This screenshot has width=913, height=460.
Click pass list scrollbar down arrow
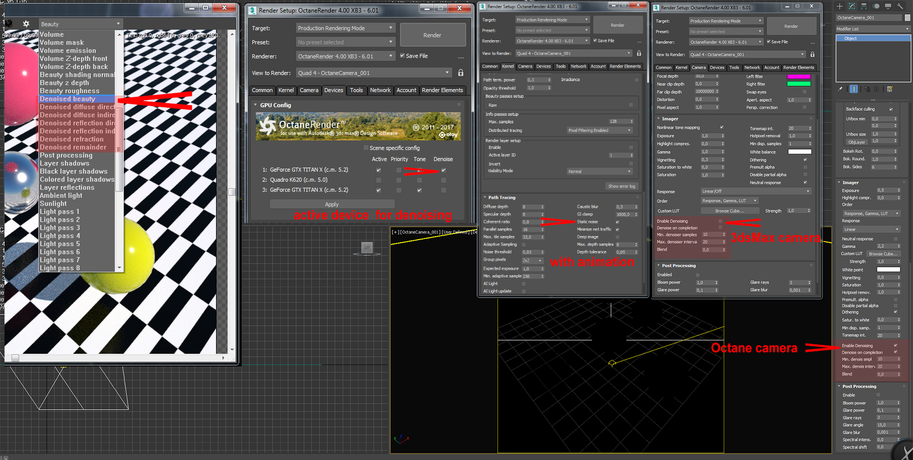(119, 268)
